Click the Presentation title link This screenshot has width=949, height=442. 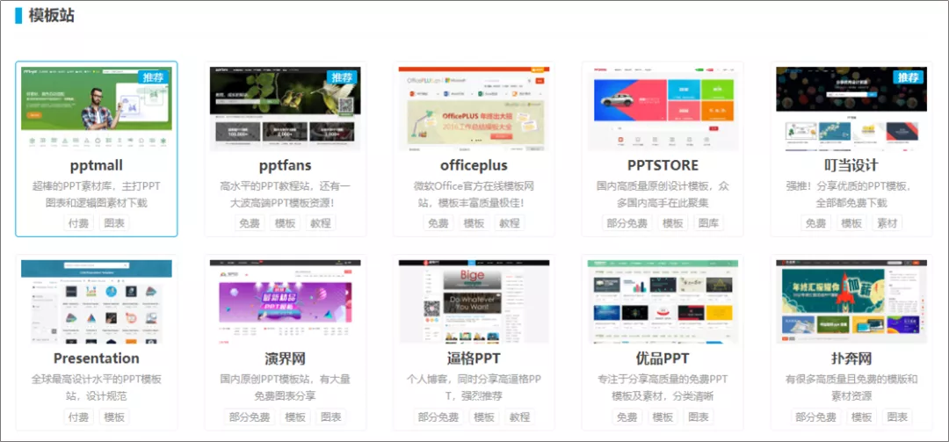[97, 359]
